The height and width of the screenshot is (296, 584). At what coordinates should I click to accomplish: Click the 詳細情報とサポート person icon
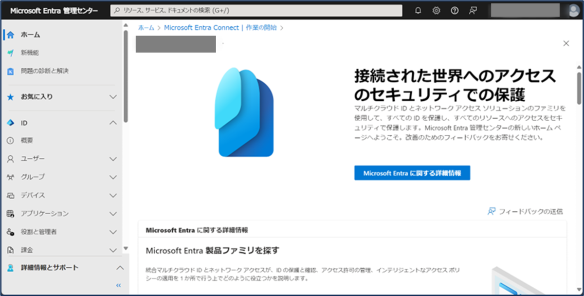pos(11,268)
